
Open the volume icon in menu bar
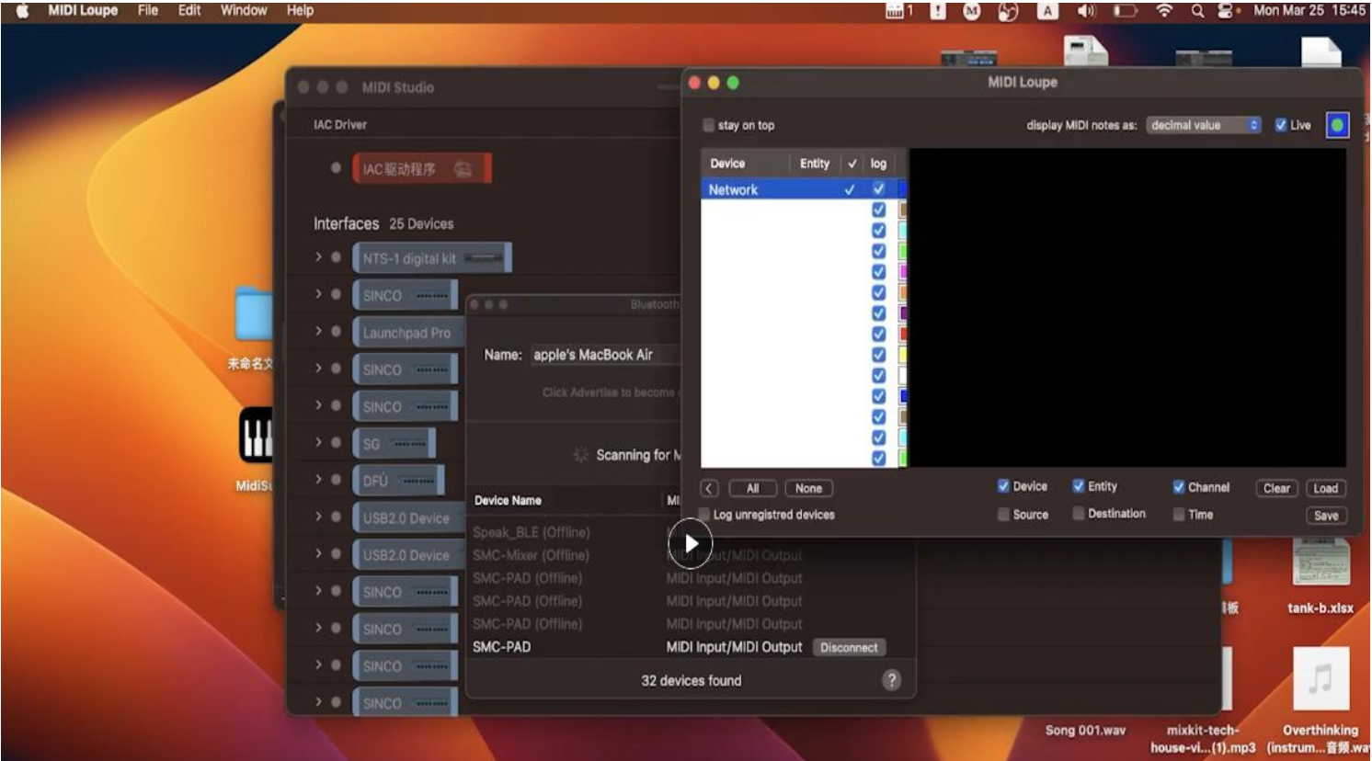click(x=1086, y=11)
